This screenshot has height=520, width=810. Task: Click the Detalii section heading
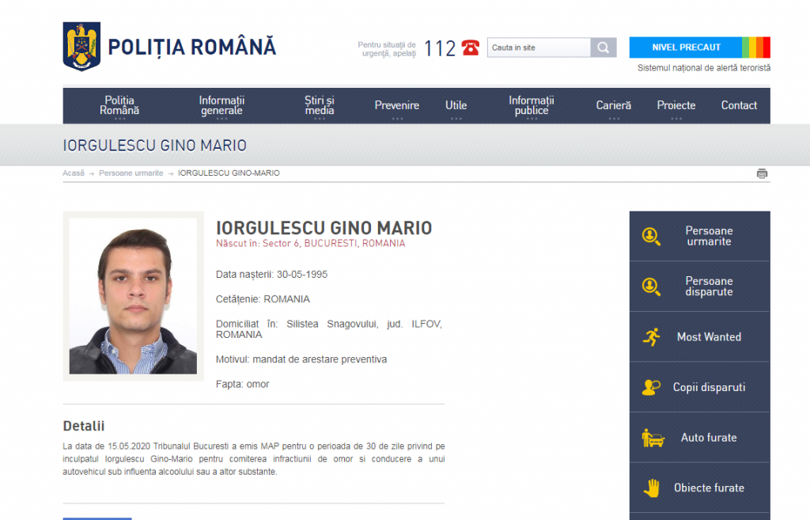coord(84,426)
